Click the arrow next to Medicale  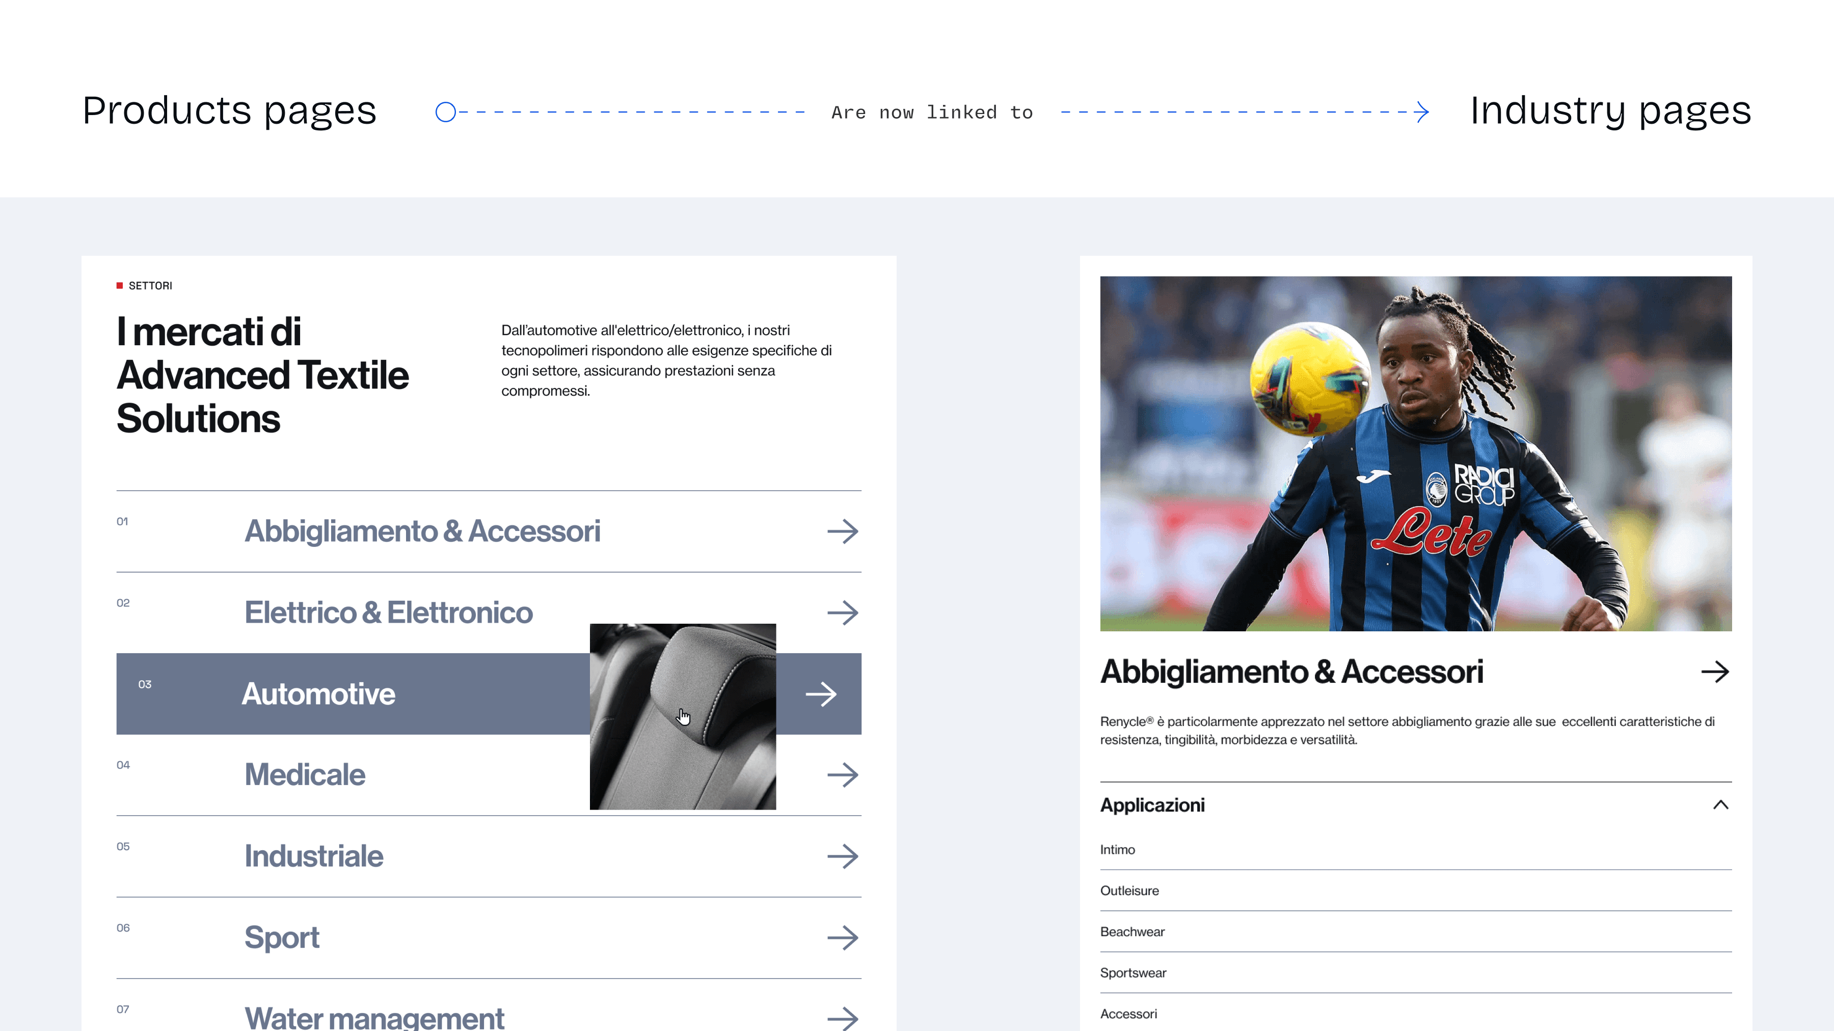tap(842, 775)
